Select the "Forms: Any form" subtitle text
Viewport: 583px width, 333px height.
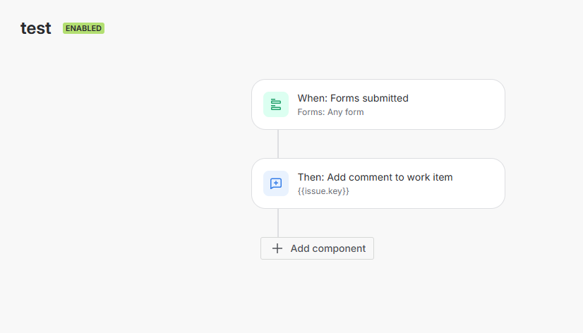(x=330, y=112)
